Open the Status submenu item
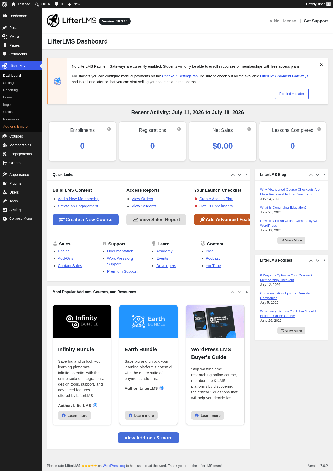333x471 pixels. coord(8,112)
